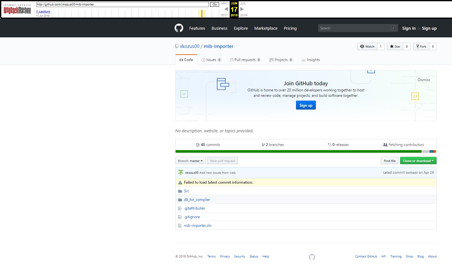Fork the mib-importer repository
The image size is (452, 268).
tap(421, 46)
